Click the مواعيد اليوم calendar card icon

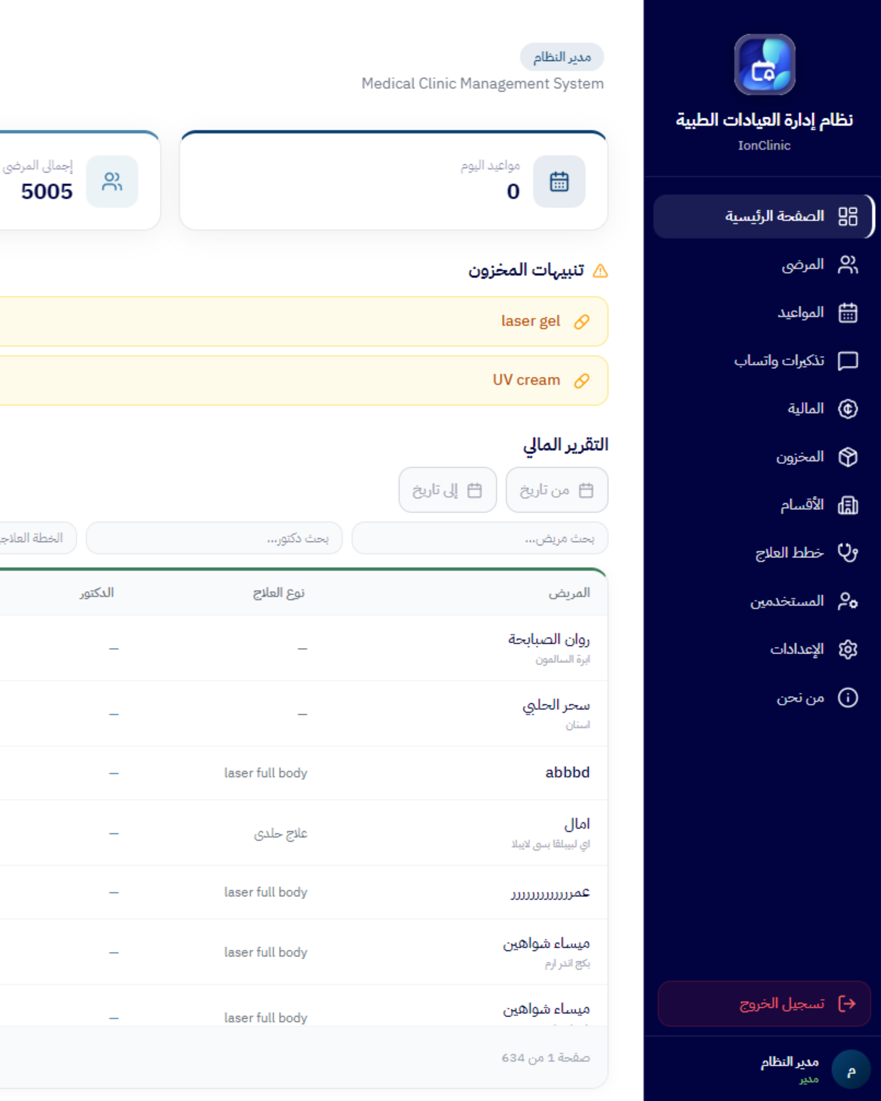coord(559,181)
